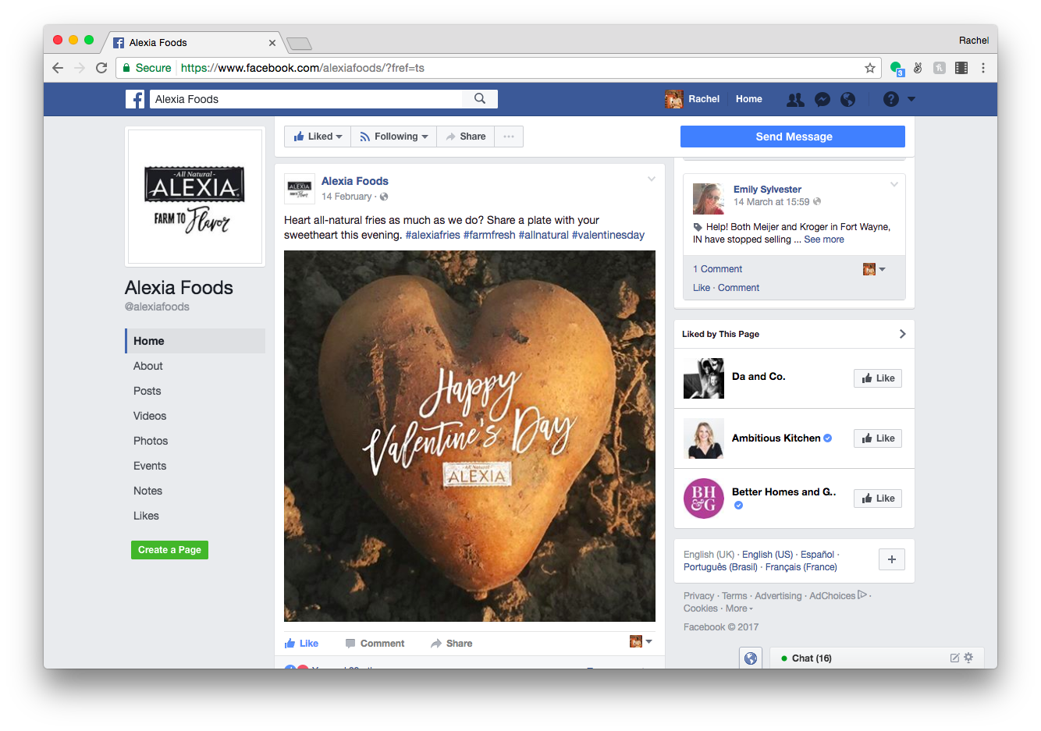
Task: Expand Liked by This Page arrow
Action: (902, 334)
